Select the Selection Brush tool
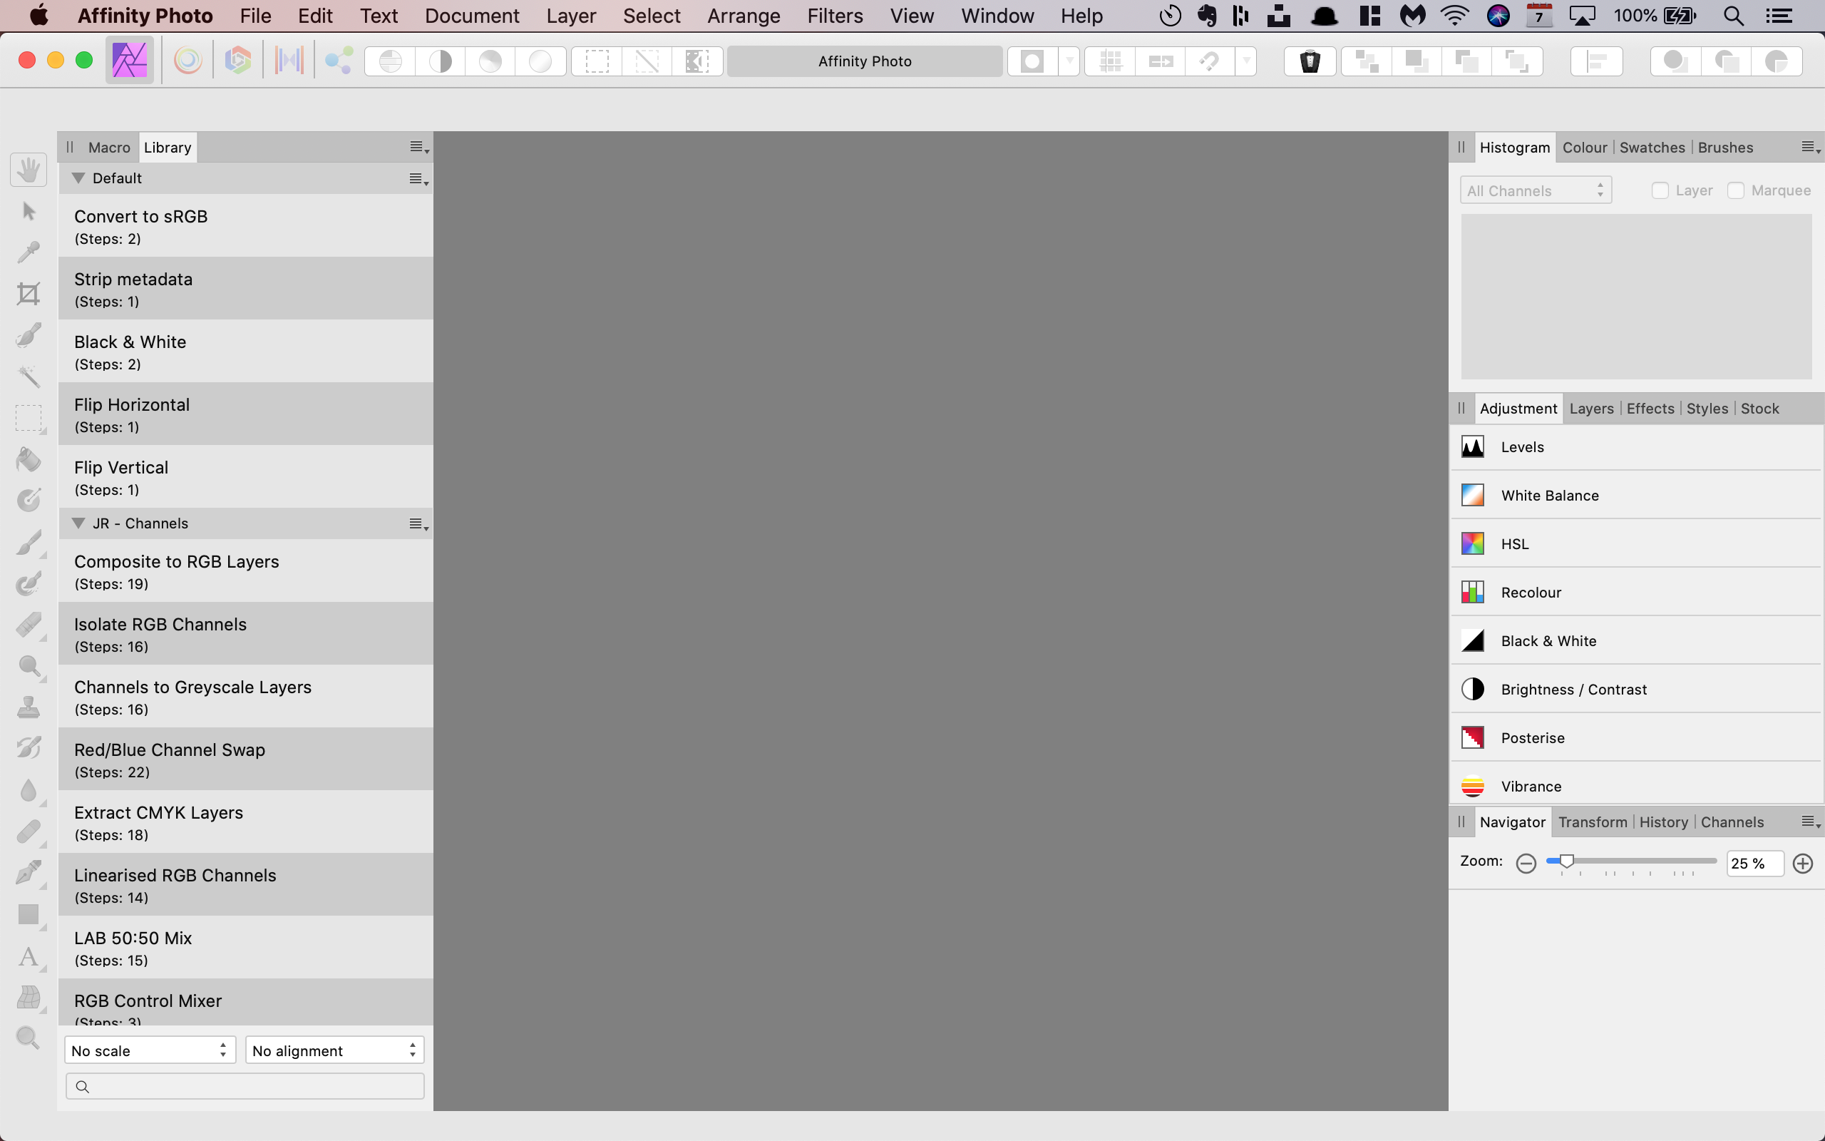The image size is (1825, 1141). [x=29, y=335]
